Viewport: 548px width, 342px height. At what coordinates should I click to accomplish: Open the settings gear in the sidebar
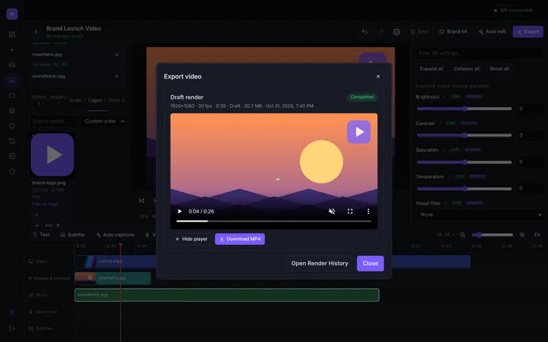click(12, 156)
